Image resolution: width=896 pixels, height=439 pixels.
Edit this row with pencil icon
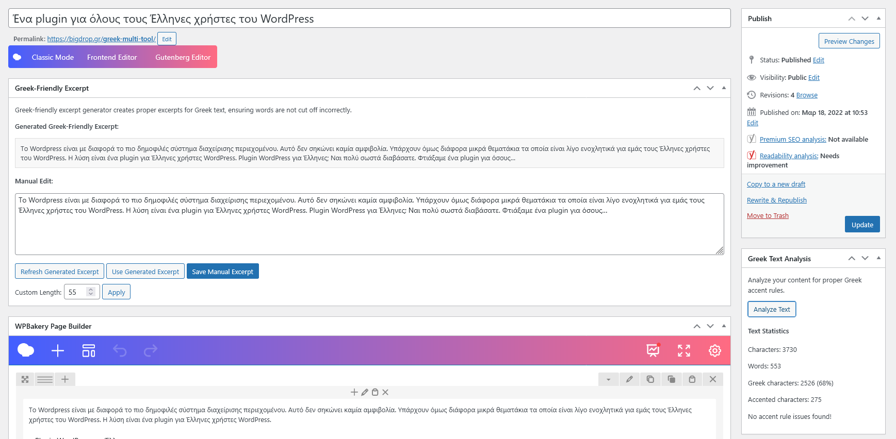pyautogui.click(x=629, y=379)
